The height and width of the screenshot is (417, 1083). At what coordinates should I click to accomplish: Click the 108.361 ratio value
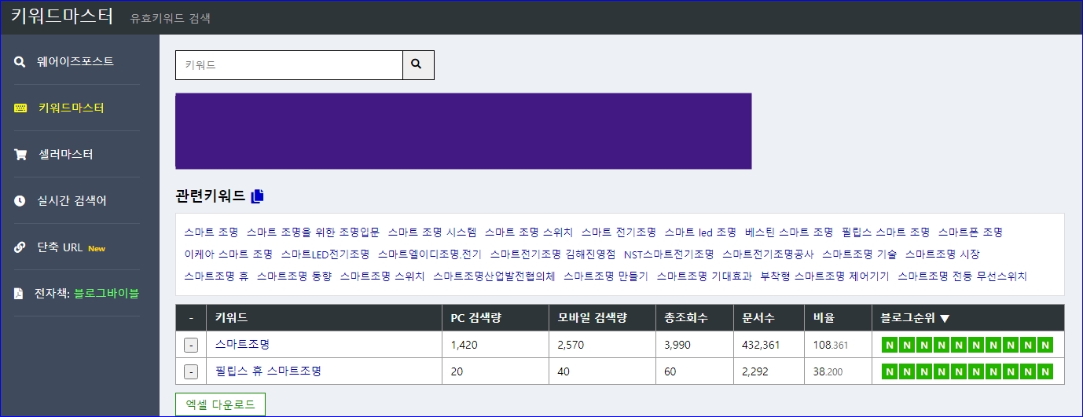832,345
